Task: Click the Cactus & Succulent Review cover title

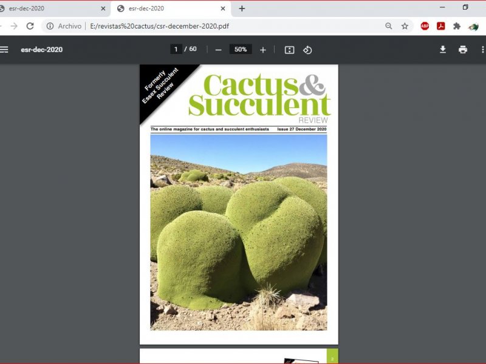Action: point(259,98)
